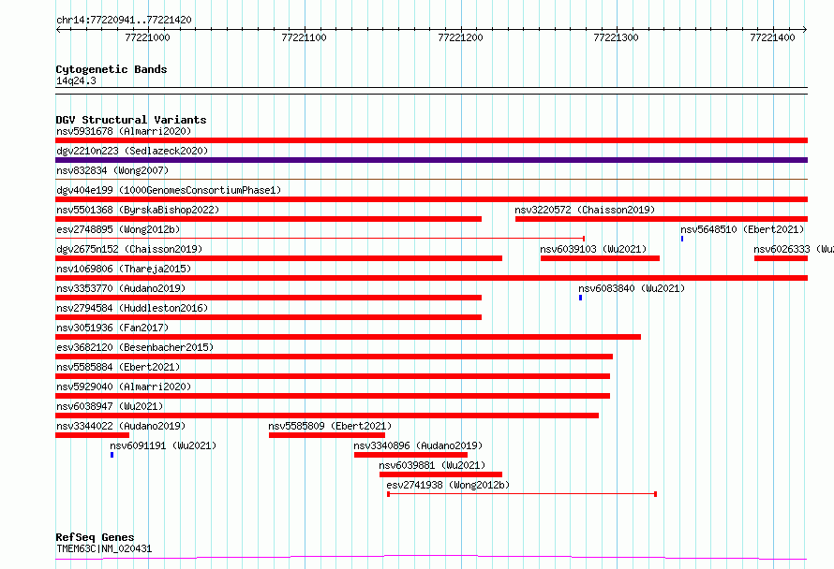Click the TMEM63C|NM_020431 gene label
834x569 pixels.
pos(104,548)
